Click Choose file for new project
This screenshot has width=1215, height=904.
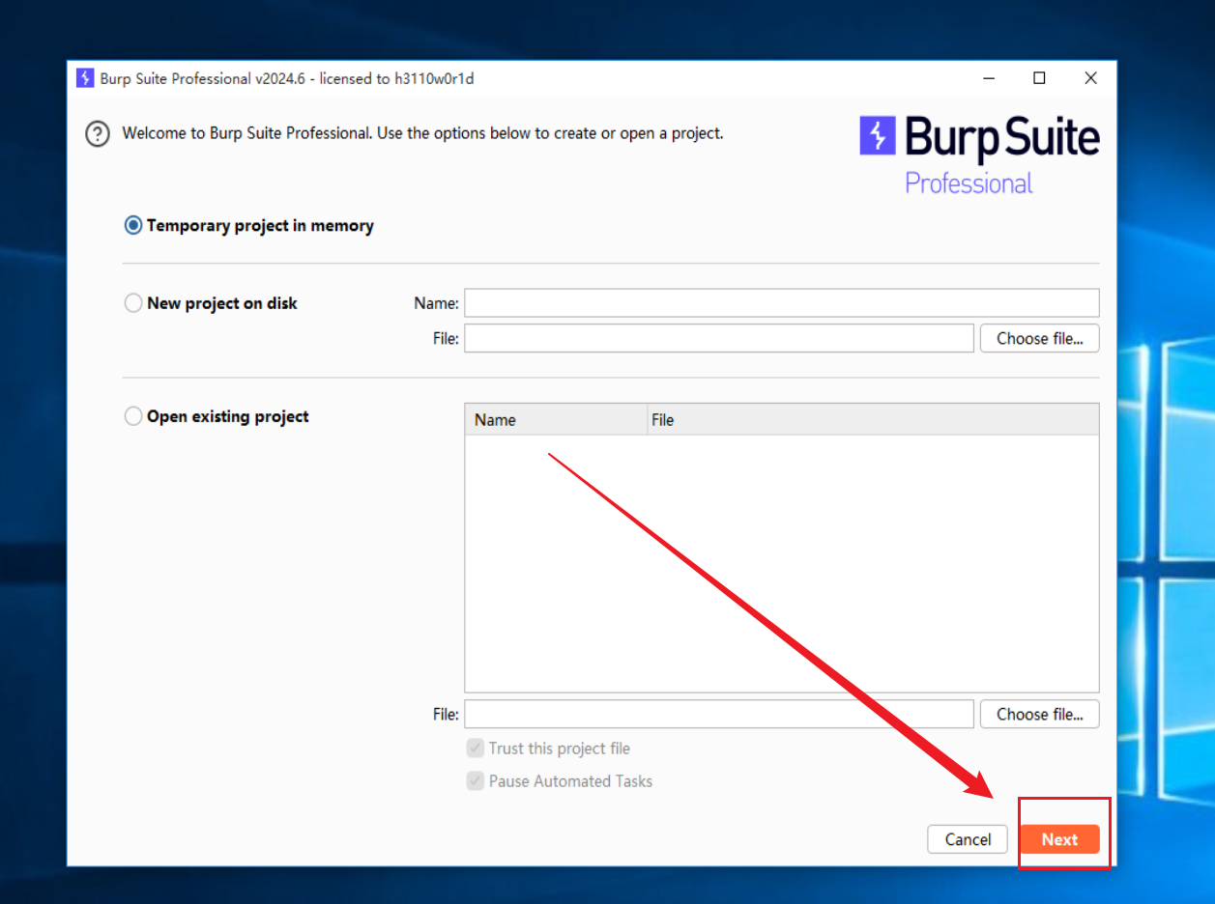point(1040,338)
